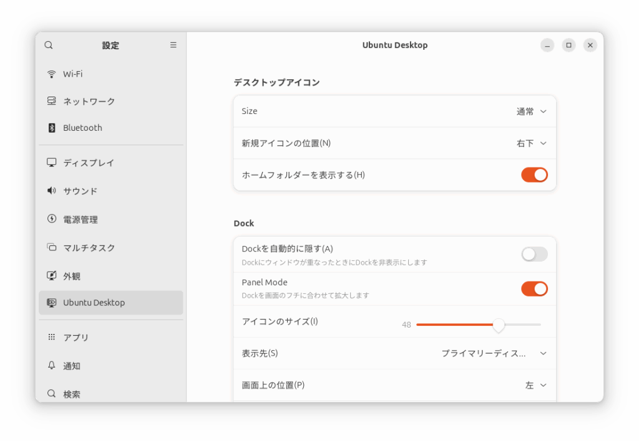This screenshot has height=441, width=639.
Task: Open the hamburger menu beside 設定
Action: pyautogui.click(x=173, y=45)
